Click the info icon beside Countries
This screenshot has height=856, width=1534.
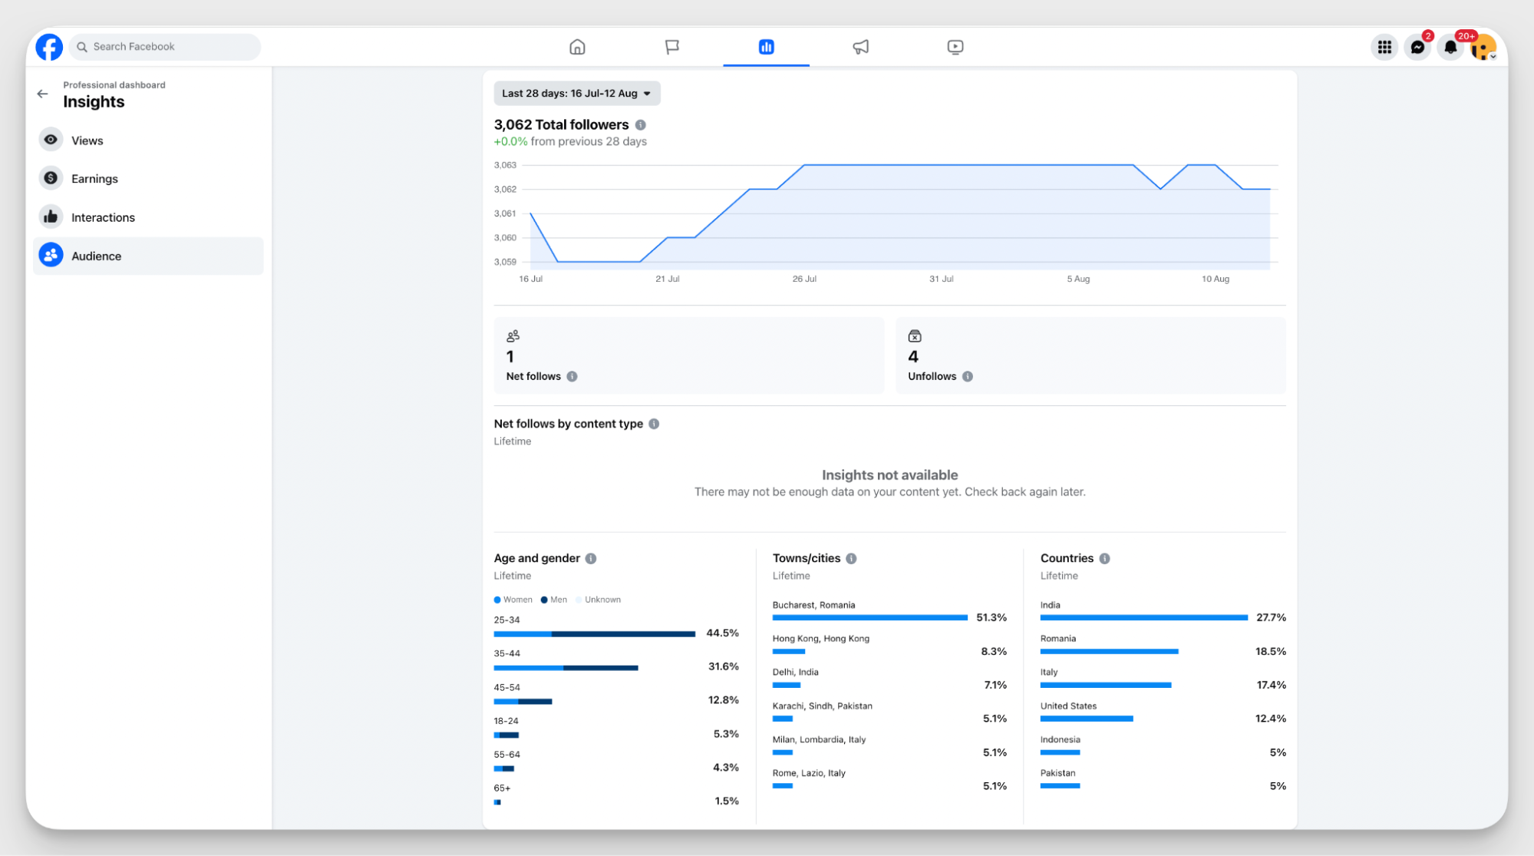[1104, 558]
